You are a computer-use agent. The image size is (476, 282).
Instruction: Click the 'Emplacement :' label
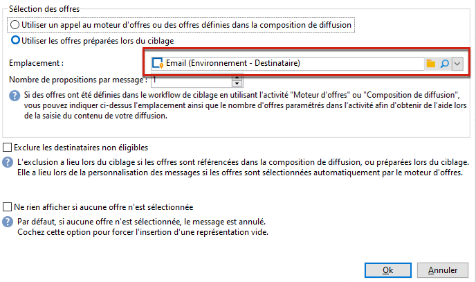(37, 63)
